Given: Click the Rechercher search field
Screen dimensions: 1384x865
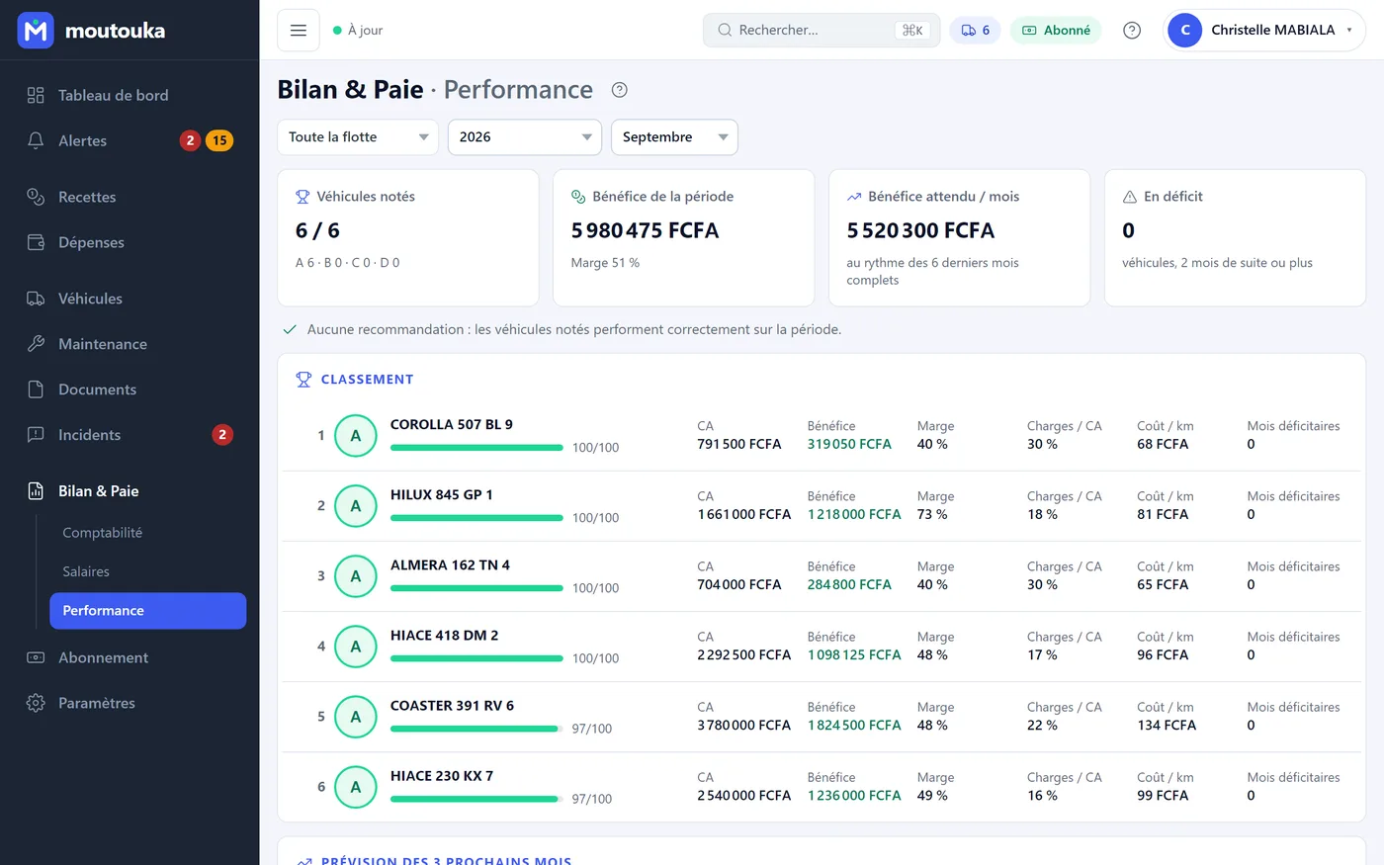Looking at the screenshot, I should pyautogui.click(x=822, y=31).
